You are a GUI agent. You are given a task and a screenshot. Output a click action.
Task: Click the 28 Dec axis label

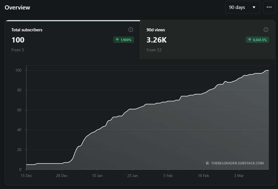click(62, 176)
